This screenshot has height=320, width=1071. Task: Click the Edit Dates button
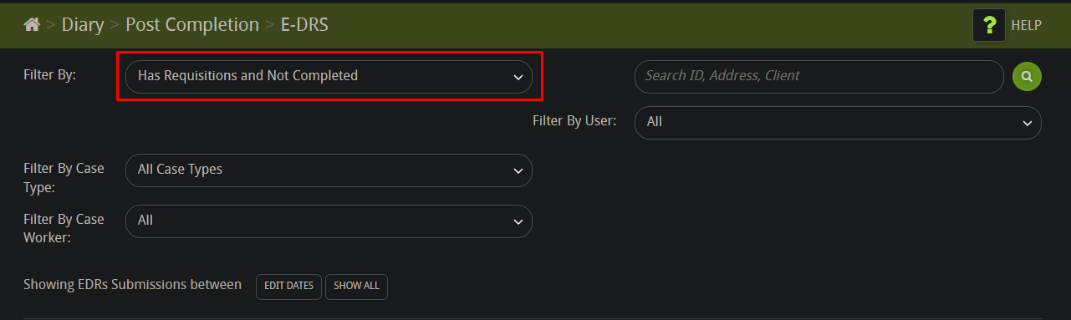click(289, 286)
